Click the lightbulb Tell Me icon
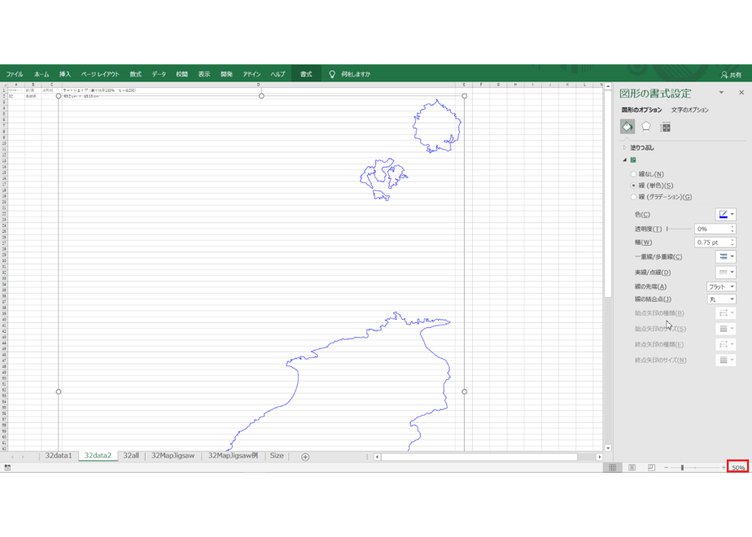This screenshot has height=537, width=752. (331, 74)
